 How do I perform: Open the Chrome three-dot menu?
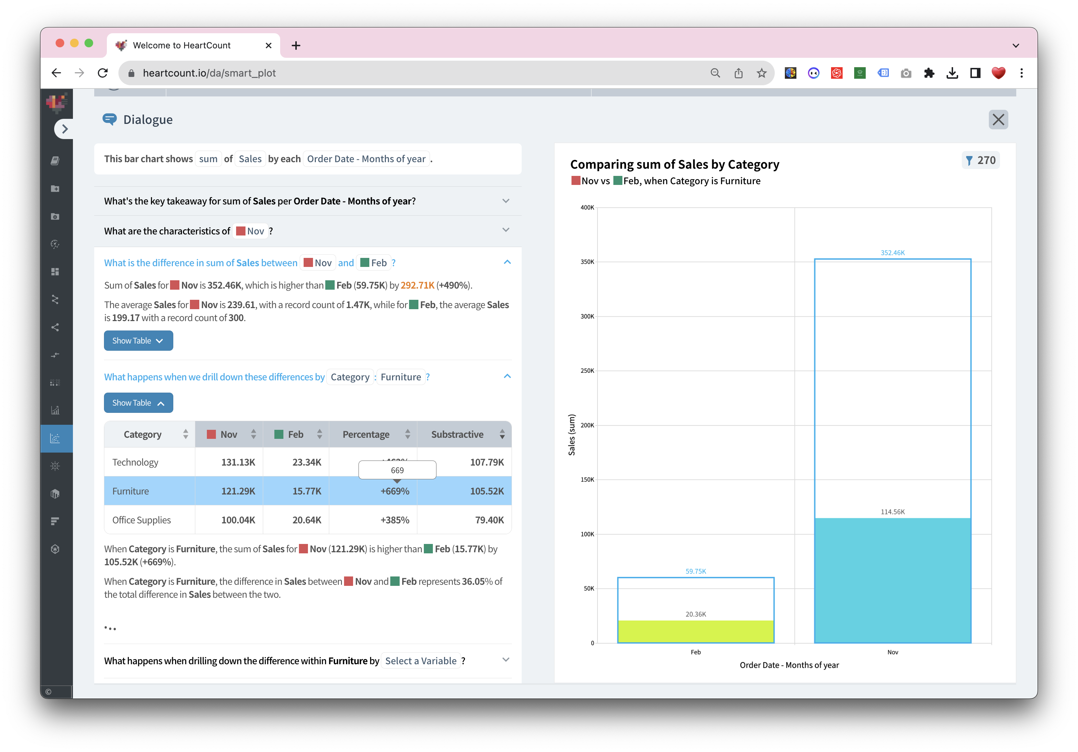[1022, 73]
